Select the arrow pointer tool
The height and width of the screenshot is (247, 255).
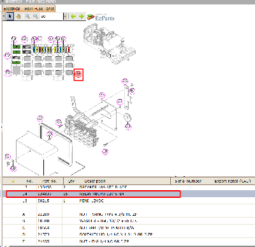point(10,17)
